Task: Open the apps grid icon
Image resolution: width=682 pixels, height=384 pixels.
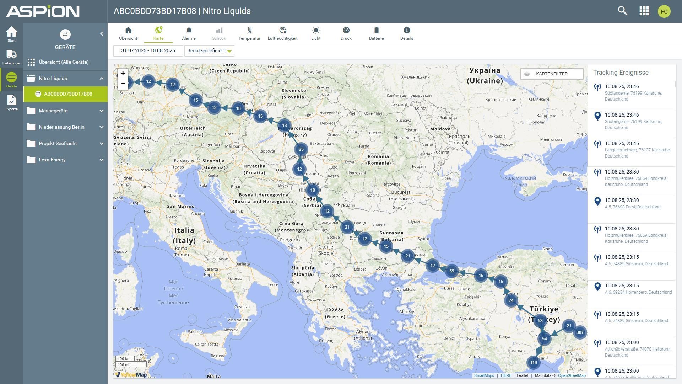Action: [x=644, y=11]
